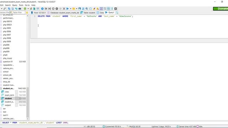Jump to last row icon
This screenshot has width=228, height=128.
(x=50, y=9)
